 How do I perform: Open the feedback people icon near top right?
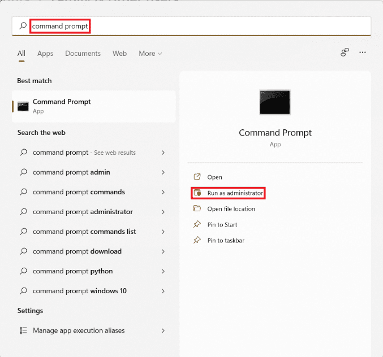coord(345,53)
